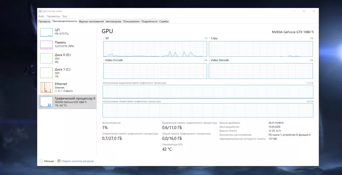Image resolution: width=342 pixels, height=175 pixels.
Task: Click the Ethernet sidebar heading
Action: [61, 84]
